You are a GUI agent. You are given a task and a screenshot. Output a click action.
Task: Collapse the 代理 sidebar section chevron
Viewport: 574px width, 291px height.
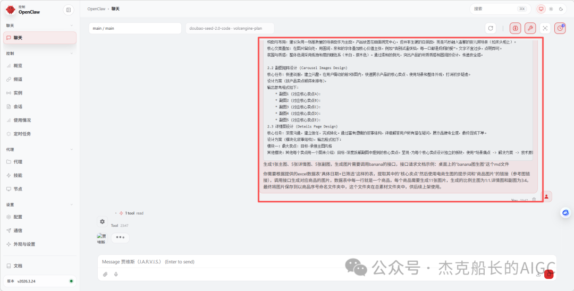(x=71, y=150)
